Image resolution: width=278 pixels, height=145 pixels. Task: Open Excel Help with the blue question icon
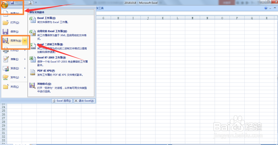pos(266,8)
